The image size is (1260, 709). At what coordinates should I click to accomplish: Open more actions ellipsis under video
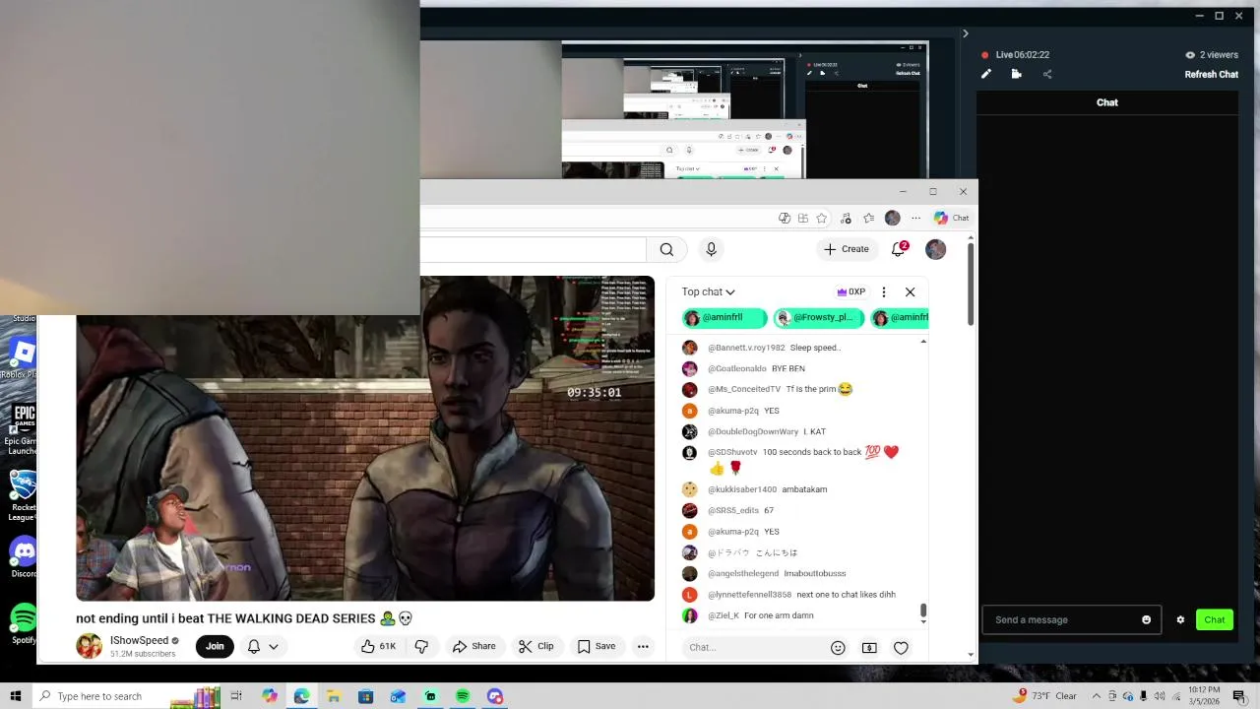click(643, 646)
